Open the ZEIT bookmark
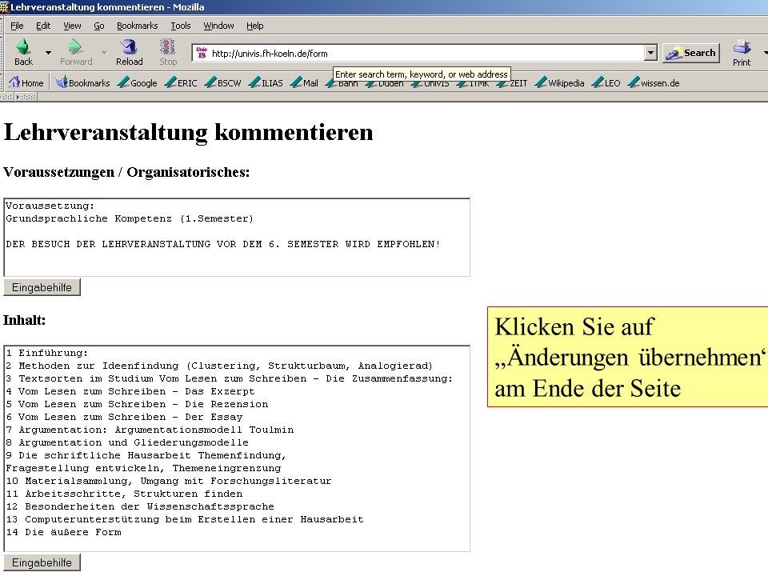Image resolution: width=768 pixels, height=576 pixels. [512, 84]
